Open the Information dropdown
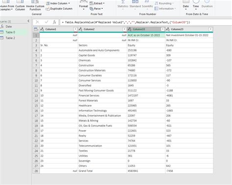 pyautogui.click(x=165, y=9)
